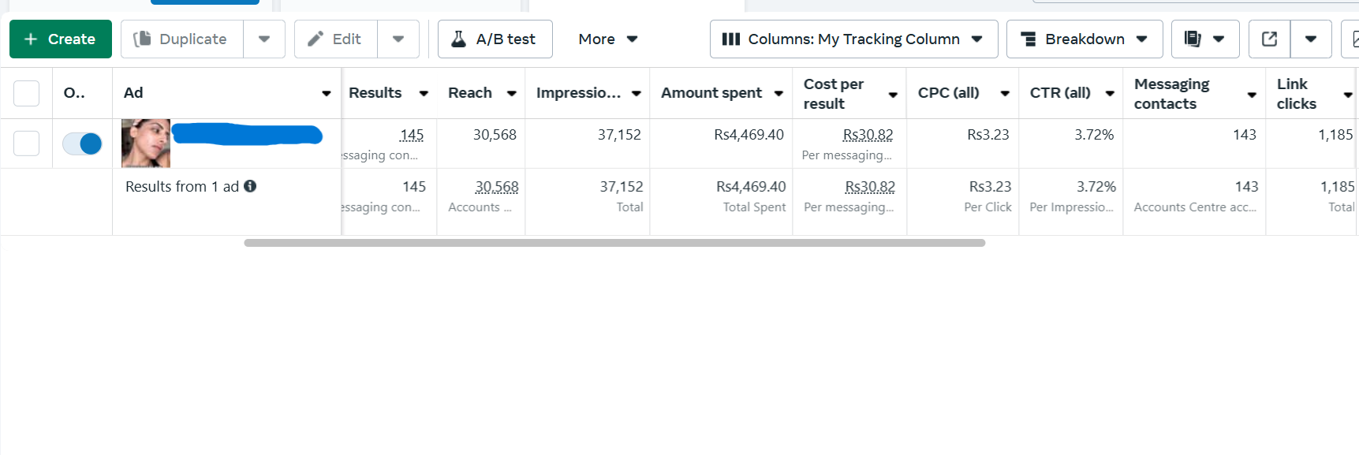Screen dimensions: 1359x455
Task: Start an A/B test with flask icon
Action: point(495,39)
